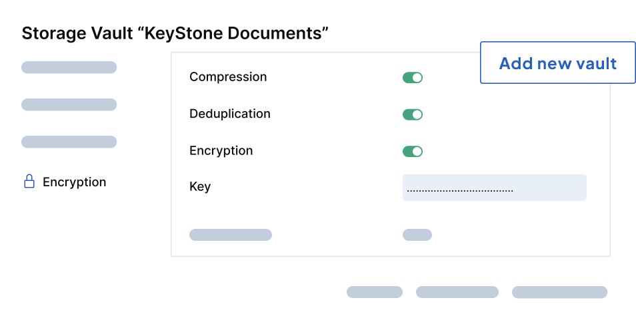This screenshot has height=326, width=636.
Task: Click the lock icon beside Encryption
Action: pos(29,182)
